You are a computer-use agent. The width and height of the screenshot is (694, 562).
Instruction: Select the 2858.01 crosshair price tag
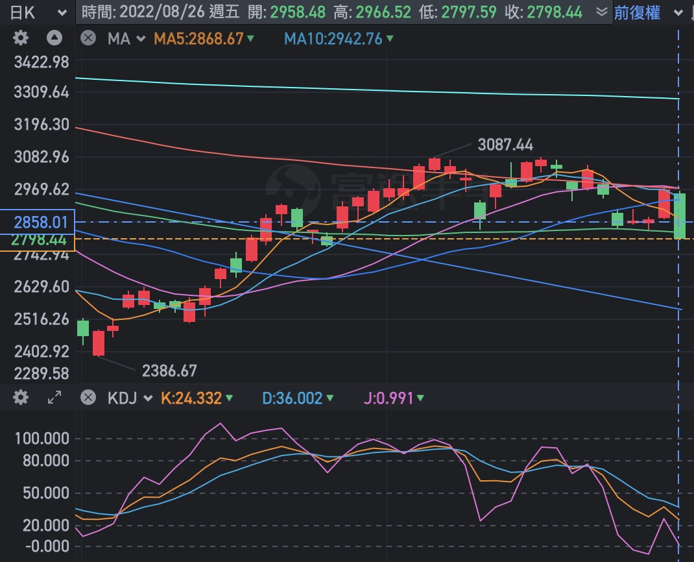(x=38, y=222)
